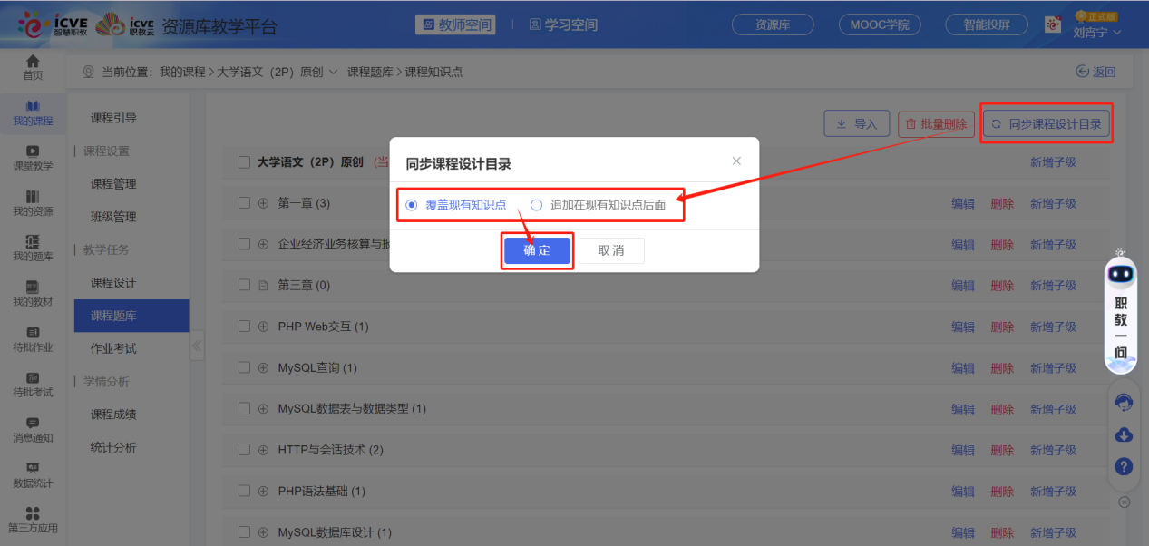The width and height of the screenshot is (1149, 546).
Task: Switch to 学习空间 tab
Action: (x=562, y=24)
